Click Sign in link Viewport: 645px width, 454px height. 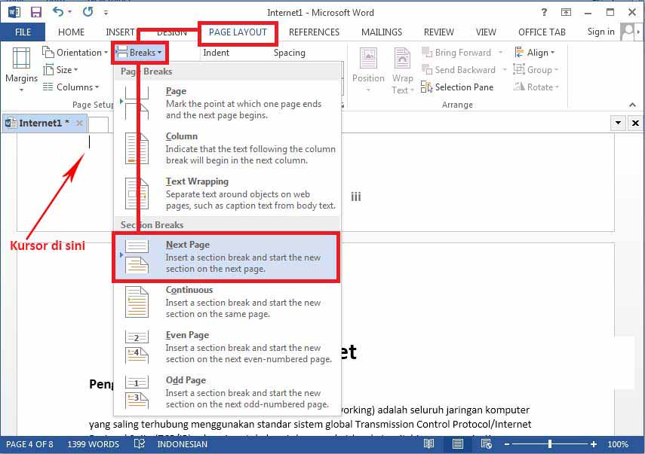pos(600,32)
